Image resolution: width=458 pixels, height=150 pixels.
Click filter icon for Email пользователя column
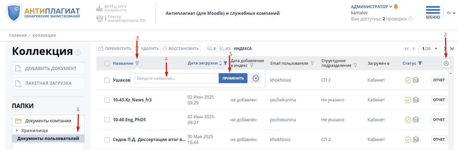(x=312, y=63)
